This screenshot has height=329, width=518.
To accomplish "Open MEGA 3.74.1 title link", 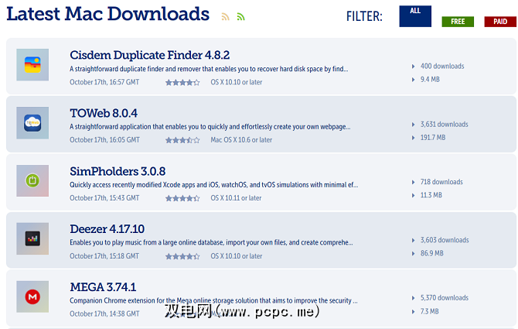I will (103, 287).
